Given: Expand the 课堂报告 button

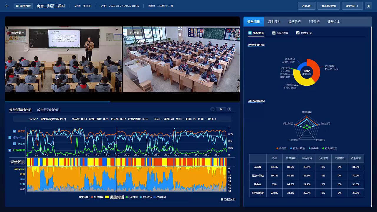Looking at the screenshot, I should coord(352,6).
